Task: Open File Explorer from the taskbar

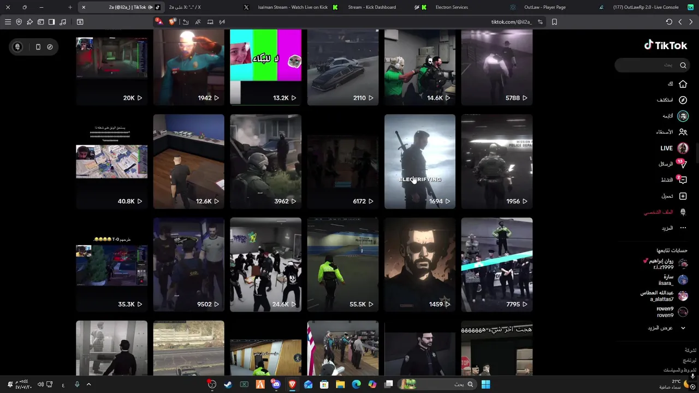Action: coord(340,384)
